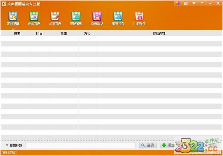Click the calendar icon in title bar
The width and height of the screenshot is (223, 156).
pos(186,3)
